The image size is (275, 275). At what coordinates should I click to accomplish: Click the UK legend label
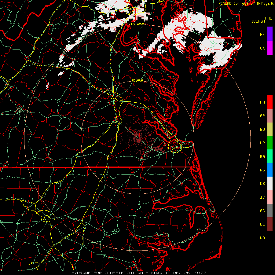click(x=262, y=48)
